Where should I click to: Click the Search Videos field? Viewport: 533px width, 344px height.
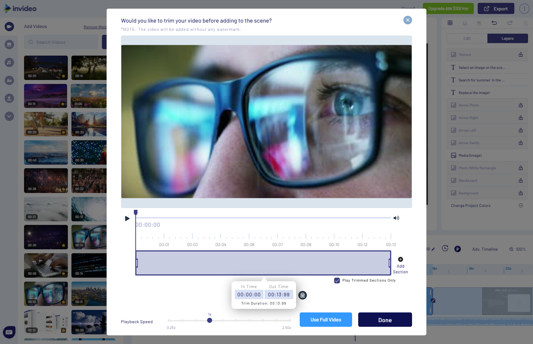61,42
